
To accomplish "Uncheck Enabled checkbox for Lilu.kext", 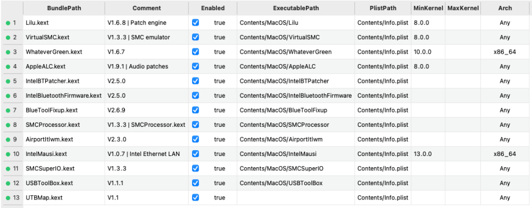I will 195,23.
